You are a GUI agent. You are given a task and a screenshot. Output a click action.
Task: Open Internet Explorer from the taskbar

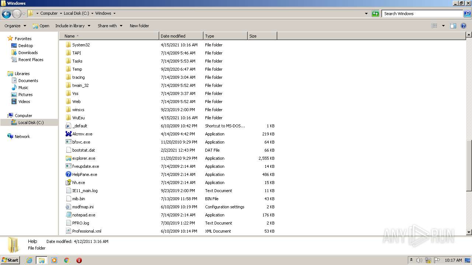(29, 260)
